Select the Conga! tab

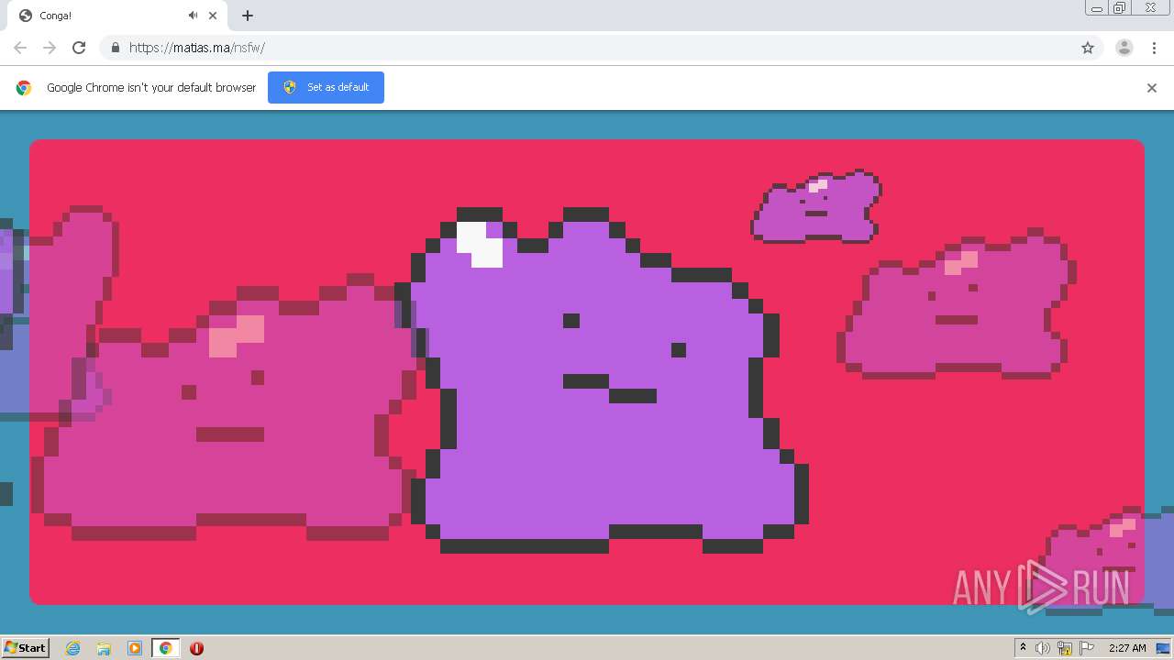(117, 16)
